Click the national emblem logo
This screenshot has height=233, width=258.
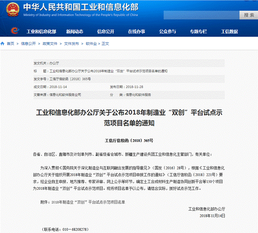[13, 9]
